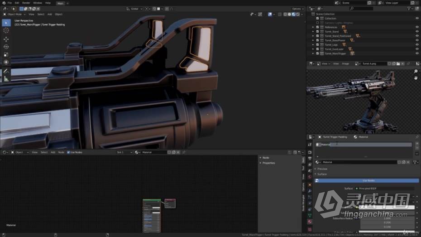Select the Move tool

tap(6, 39)
